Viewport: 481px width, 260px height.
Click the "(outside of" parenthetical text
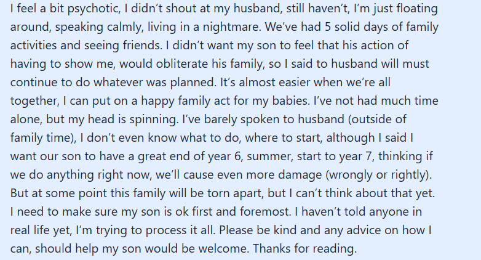coord(377,120)
